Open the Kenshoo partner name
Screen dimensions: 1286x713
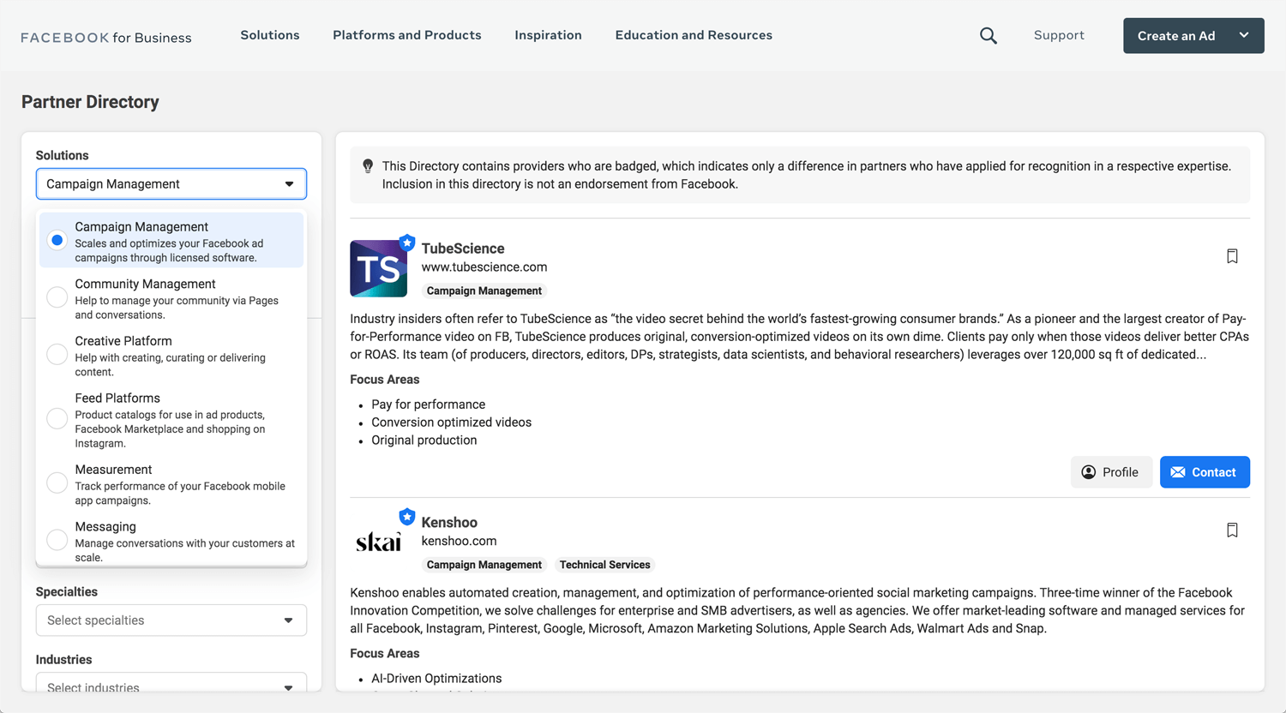(449, 523)
